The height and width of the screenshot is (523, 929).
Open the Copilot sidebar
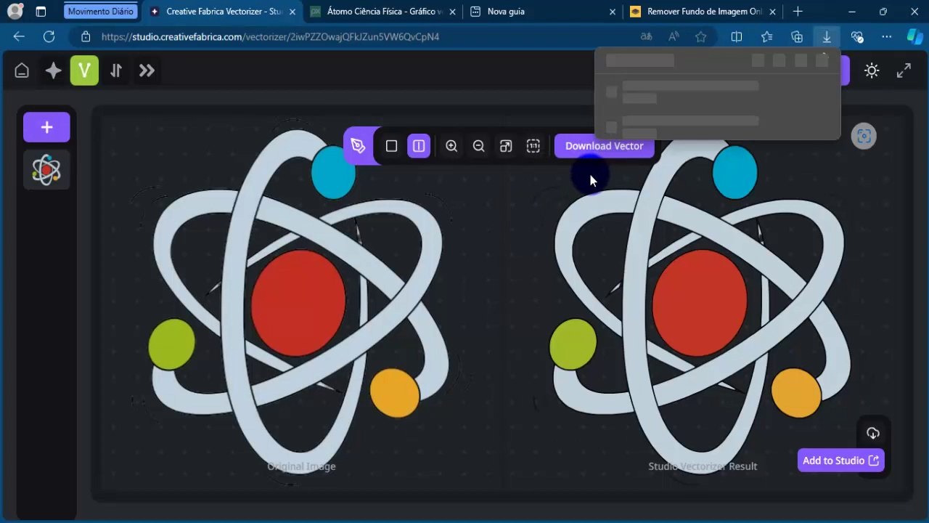(x=914, y=37)
